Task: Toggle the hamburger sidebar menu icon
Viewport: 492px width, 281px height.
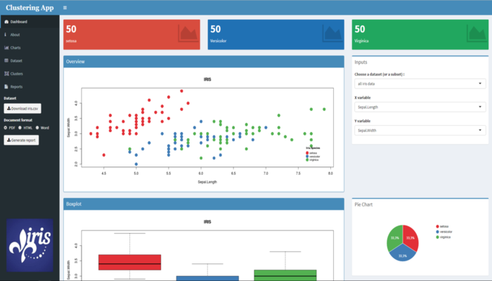Action: coord(65,8)
